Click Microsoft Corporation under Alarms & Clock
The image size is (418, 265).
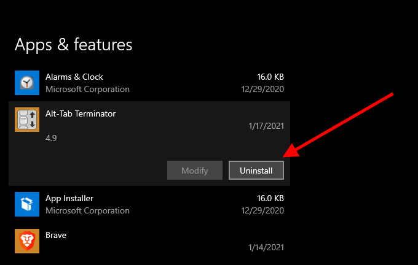coord(87,89)
